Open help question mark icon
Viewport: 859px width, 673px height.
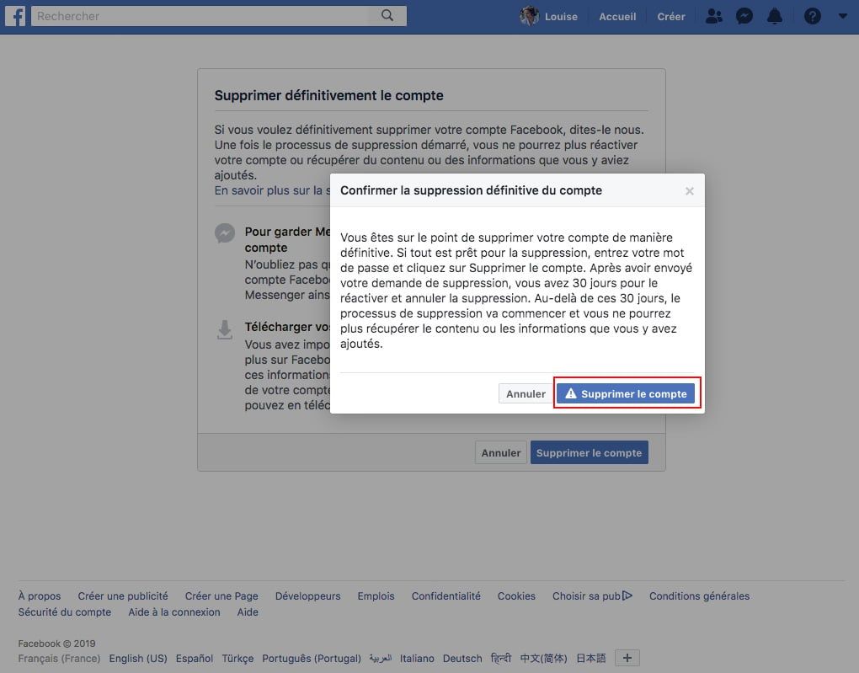tap(813, 16)
